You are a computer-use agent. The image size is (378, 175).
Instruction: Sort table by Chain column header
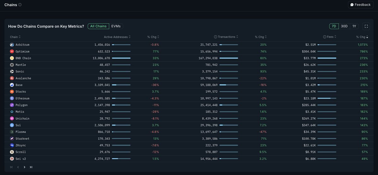click(x=14, y=37)
